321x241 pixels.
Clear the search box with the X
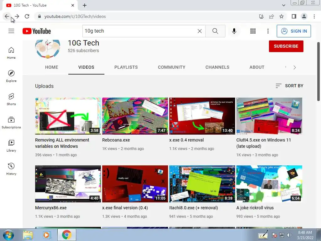(x=200, y=31)
